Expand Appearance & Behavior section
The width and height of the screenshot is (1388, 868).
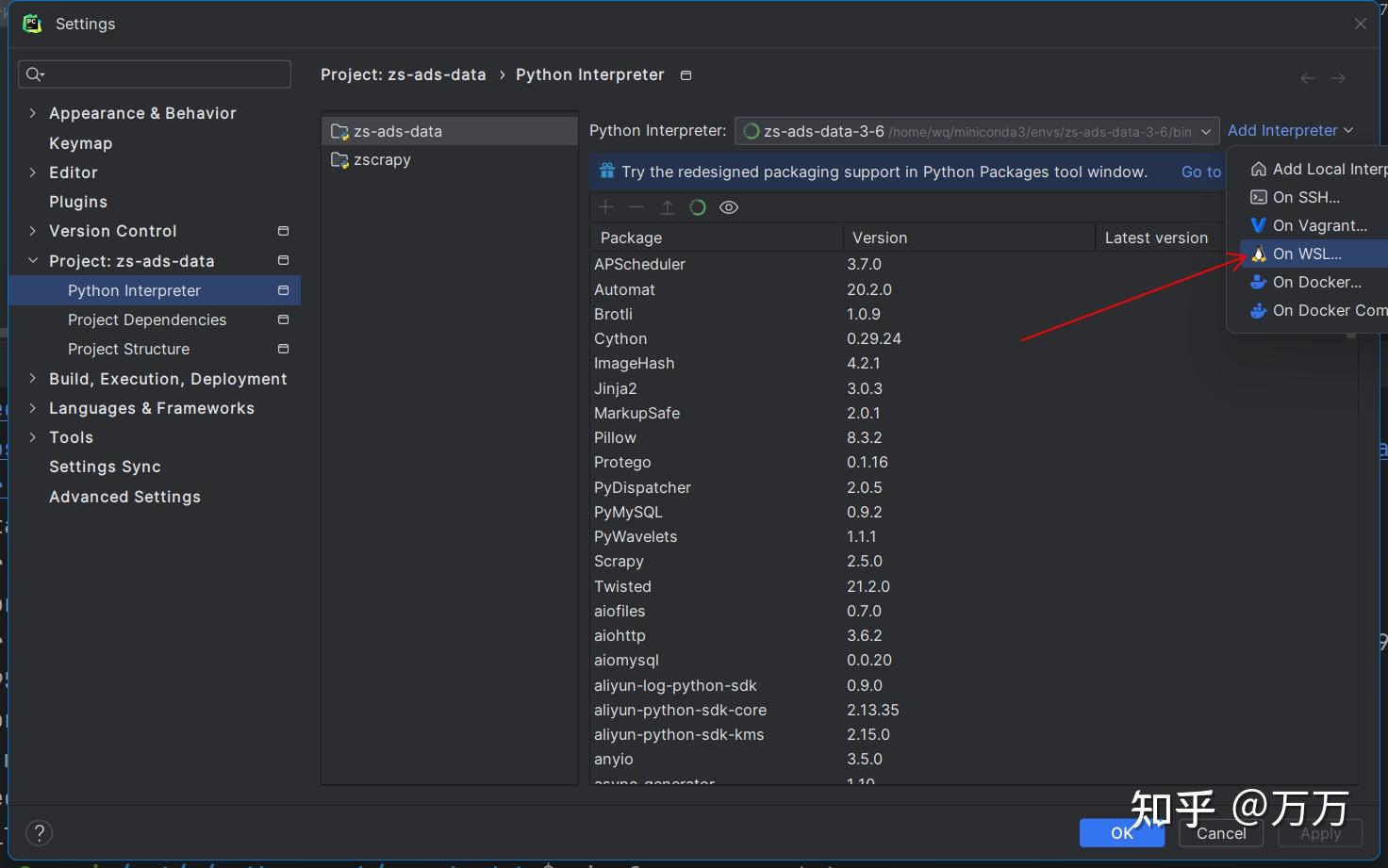click(33, 113)
